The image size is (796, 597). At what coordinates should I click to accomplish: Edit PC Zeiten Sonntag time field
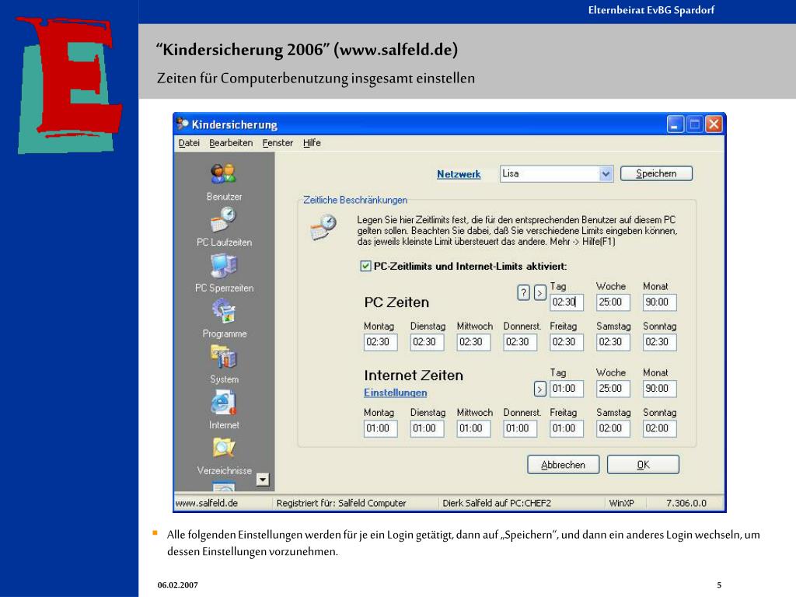pos(659,342)
